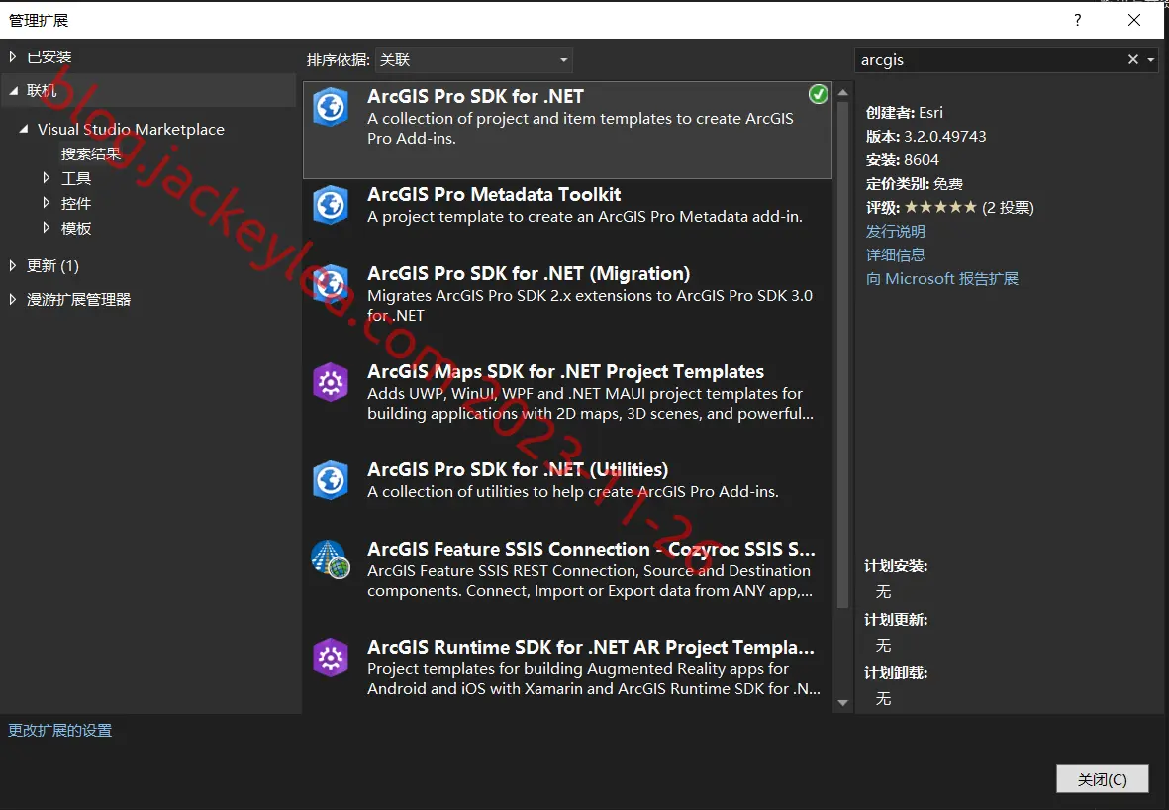The height and width of the screenshot is (810, 1169).
Task: Open the 排序依据 sort dropdown
Action: point(474,59)
